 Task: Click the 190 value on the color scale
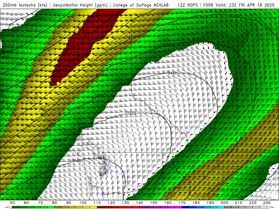(210, 203)
